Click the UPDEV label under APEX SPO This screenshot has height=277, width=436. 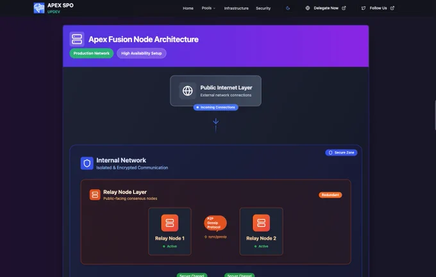click(54, 12)
